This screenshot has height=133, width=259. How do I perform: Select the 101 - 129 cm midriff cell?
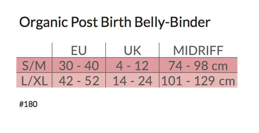198,81
